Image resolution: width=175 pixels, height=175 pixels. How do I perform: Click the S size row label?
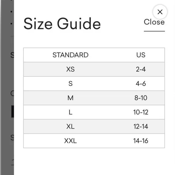[x=70, y=84]
